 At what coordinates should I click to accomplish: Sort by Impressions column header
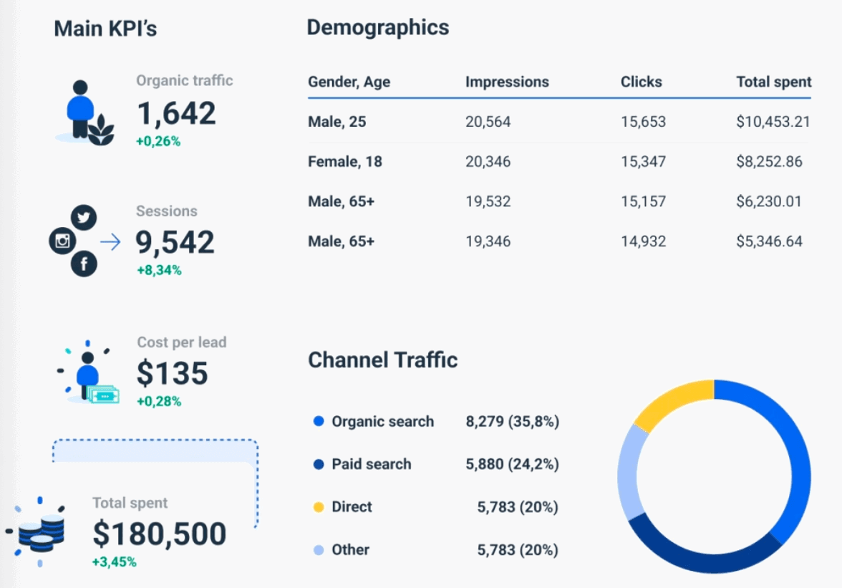507,82
